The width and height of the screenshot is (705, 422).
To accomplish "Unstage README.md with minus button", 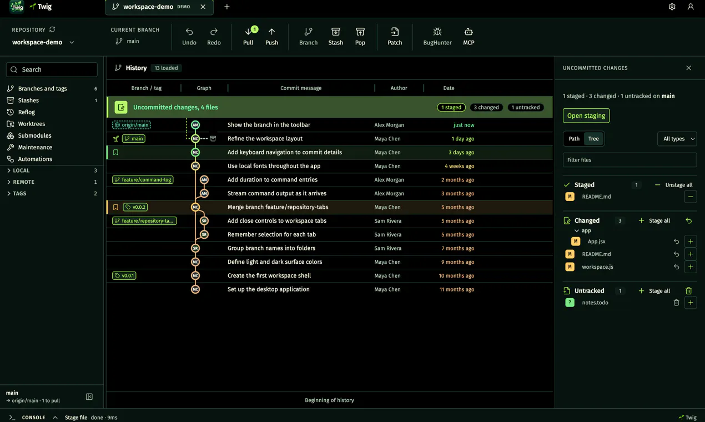I will click(691, 197).
